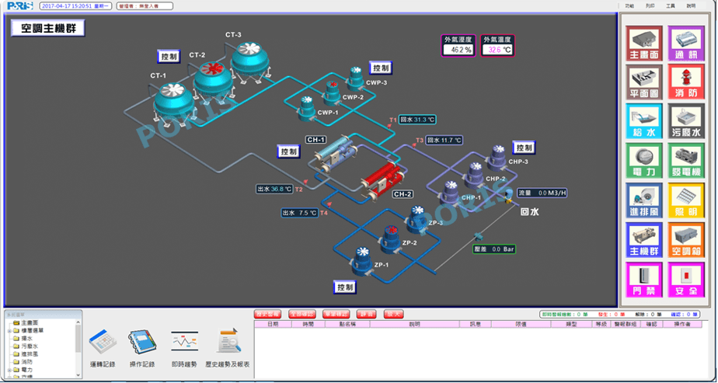The image size is (718, 383).
Task: Click the red 歷史警報 alarm history button
Action: (268, 315)
